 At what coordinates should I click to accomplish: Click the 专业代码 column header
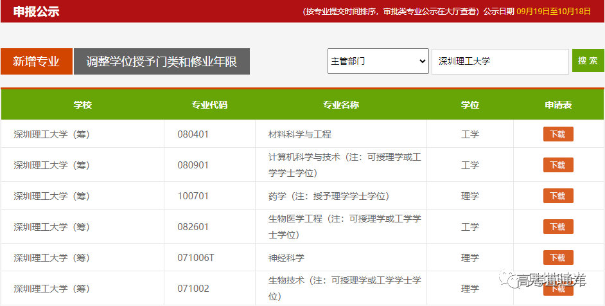coord(209,105)
